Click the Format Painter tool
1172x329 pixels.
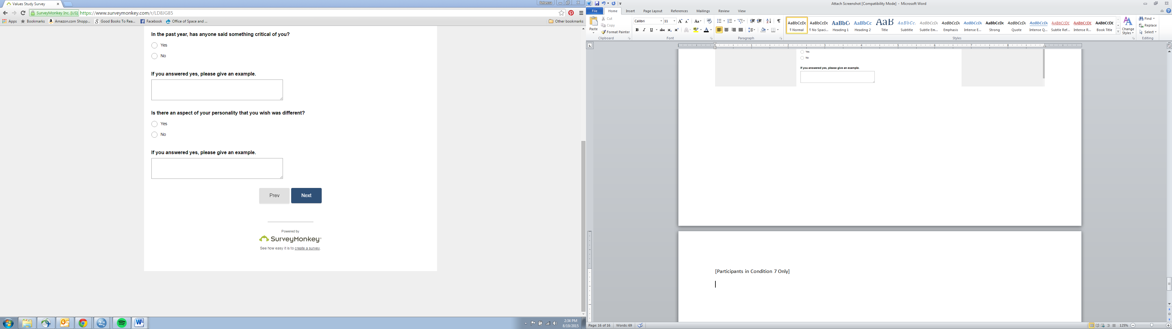click(x=616, y=32)
